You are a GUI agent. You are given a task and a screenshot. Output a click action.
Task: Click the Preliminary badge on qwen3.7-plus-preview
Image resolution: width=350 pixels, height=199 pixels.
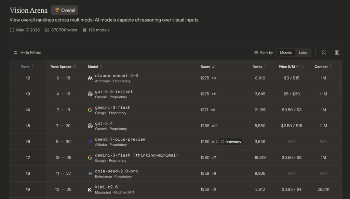(231, 142)
